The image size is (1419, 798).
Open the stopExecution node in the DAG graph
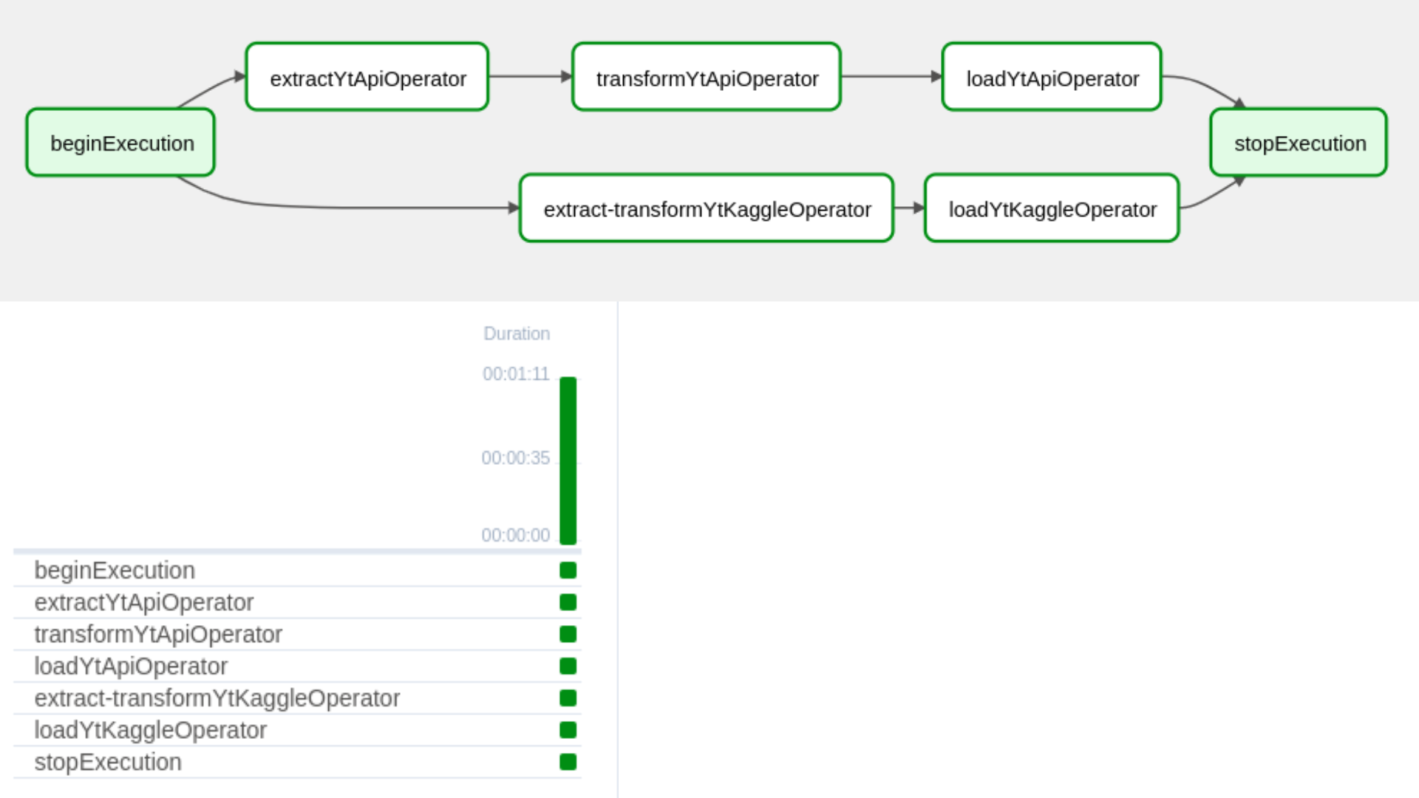pos(1298,142)
